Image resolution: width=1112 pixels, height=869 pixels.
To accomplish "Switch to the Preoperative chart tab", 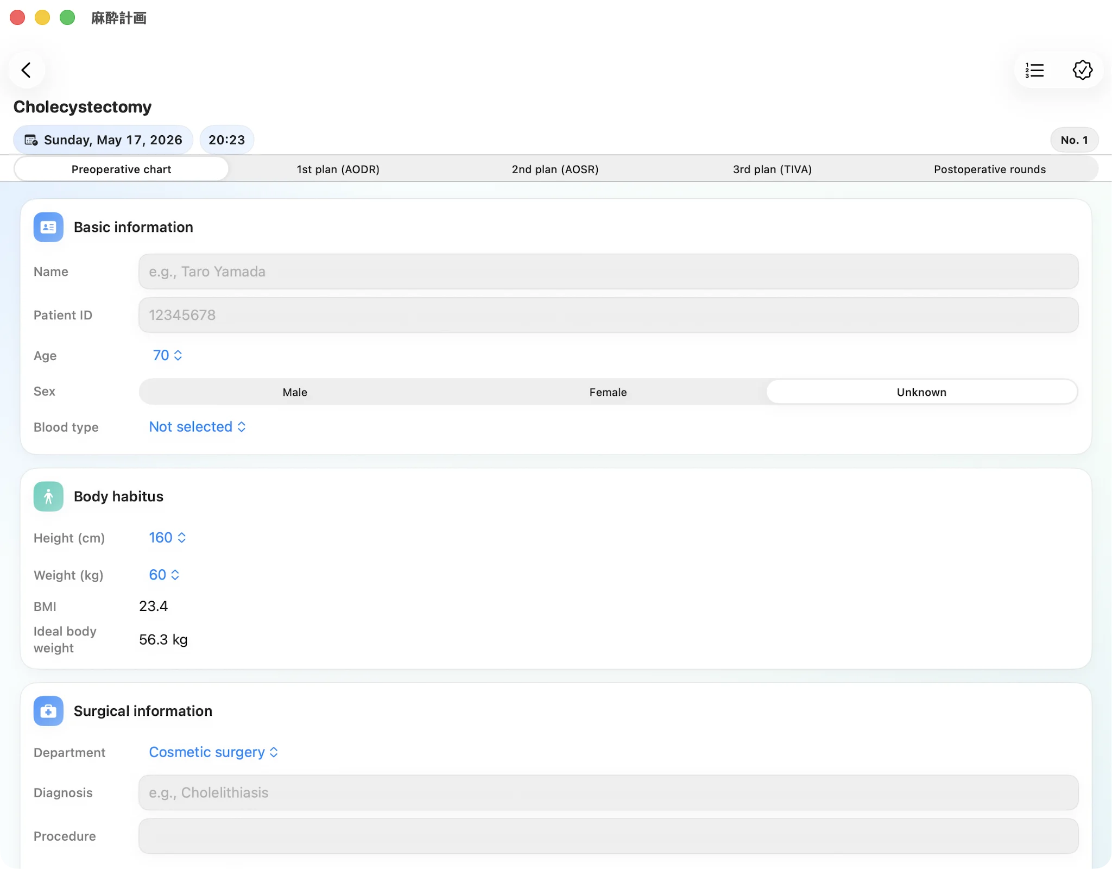I will (x=121, y=169).
